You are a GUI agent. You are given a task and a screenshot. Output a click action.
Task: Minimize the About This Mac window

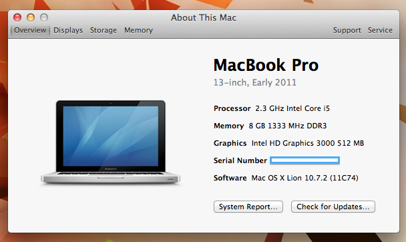31,17
